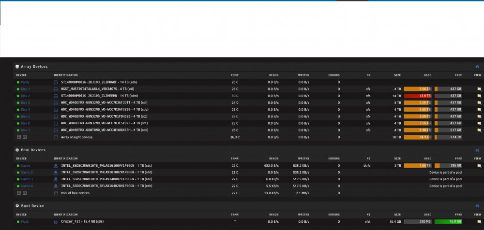This screenshot has height=230, width=484.
Task: Spin down all array disks with down-arrow
Action: (x=19, y=137)
